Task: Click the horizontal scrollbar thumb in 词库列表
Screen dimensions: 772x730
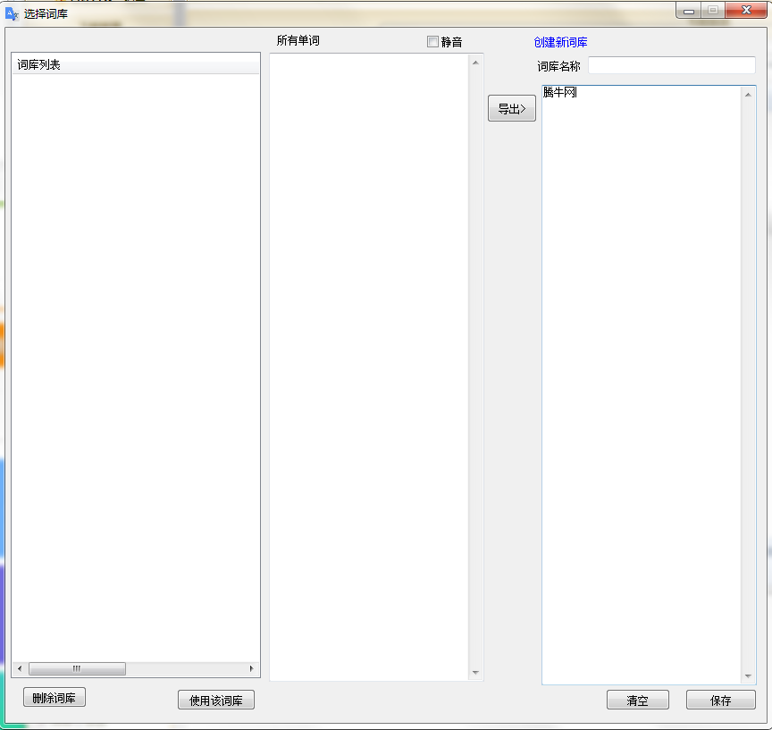Action: point(77,668)
